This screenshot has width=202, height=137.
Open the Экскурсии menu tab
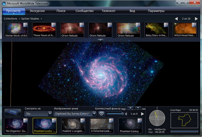tap(37, 11)
